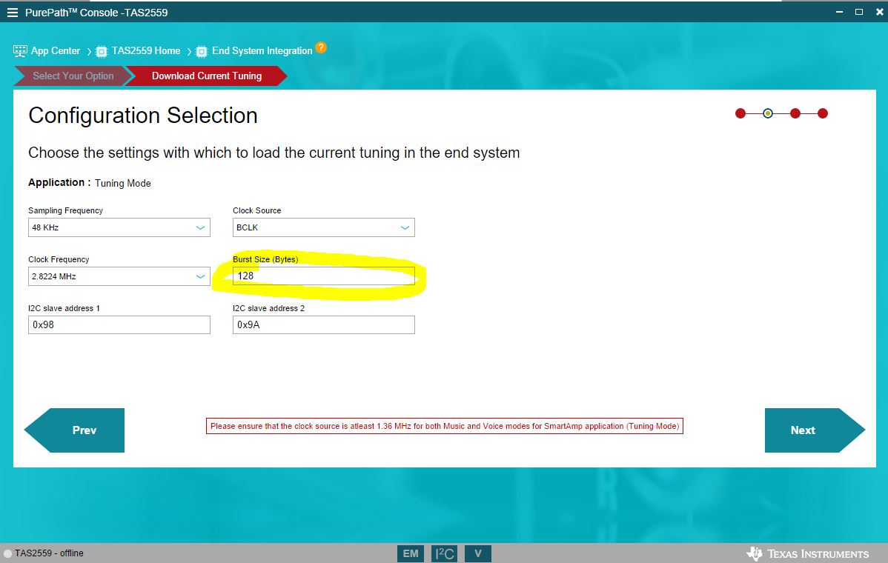Click the EM status bar button

[x=411, y=553]
